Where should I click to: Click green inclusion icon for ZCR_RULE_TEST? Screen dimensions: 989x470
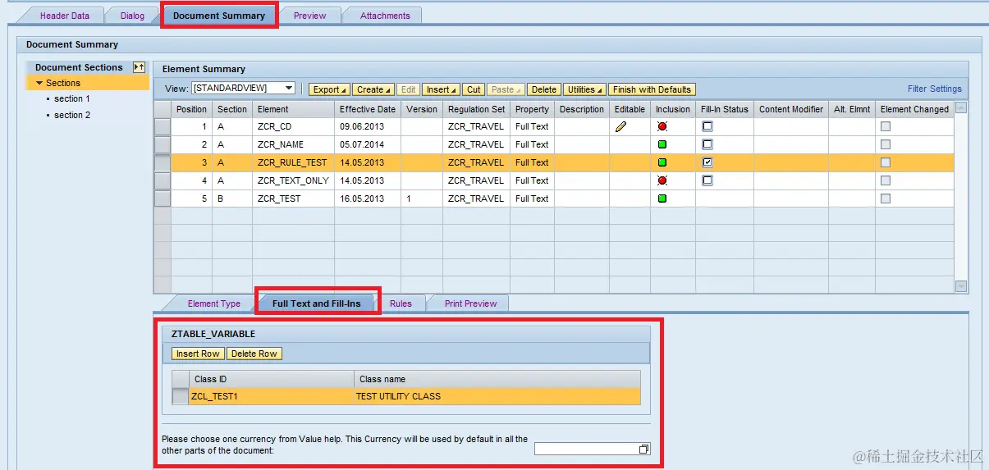tap(662, 163)
